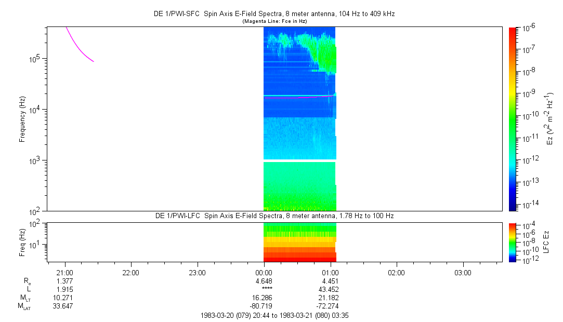
Task: Click the dark blue bottom of Ez colorbar
Action: [x=513, y=207]
